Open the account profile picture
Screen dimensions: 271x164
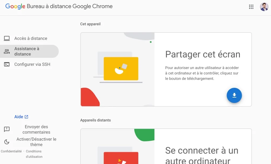click(264, 7)
